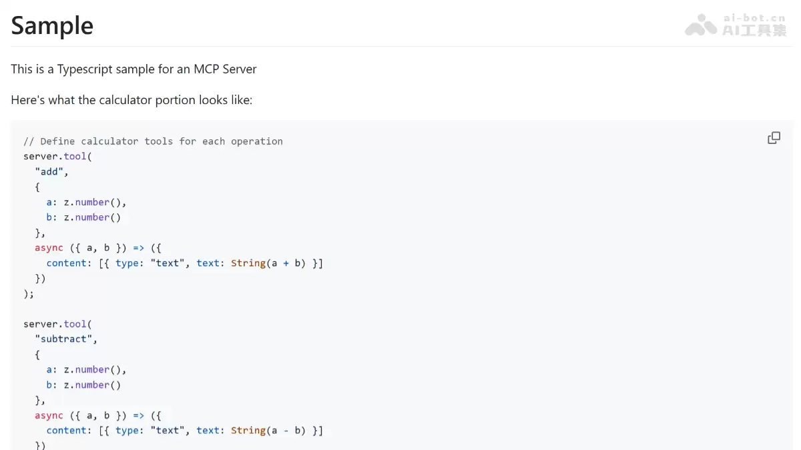801x450 pixels.
Task: Click the ai-bot.cn watermark logo
Action: 701,25
